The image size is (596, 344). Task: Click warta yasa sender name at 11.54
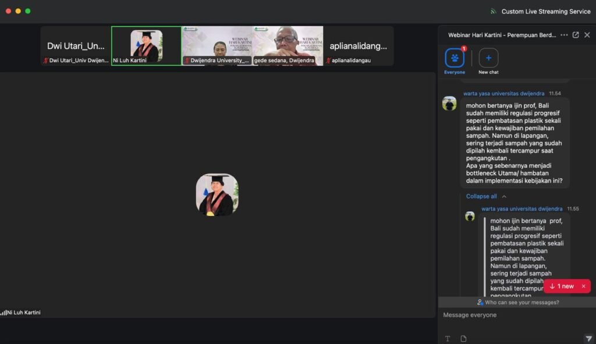[503, 93]
